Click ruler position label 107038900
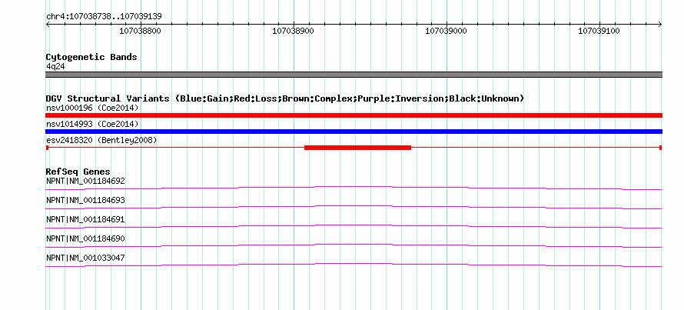 (293, 31)
